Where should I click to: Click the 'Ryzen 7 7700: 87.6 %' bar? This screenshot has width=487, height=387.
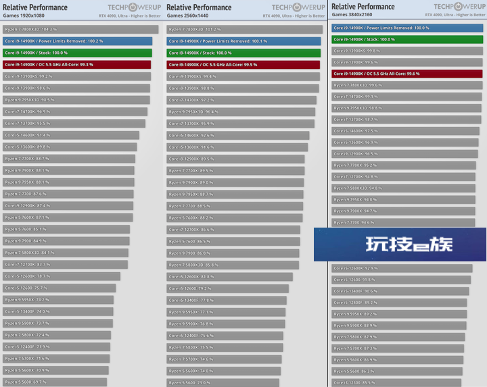[x=68, y=195]
